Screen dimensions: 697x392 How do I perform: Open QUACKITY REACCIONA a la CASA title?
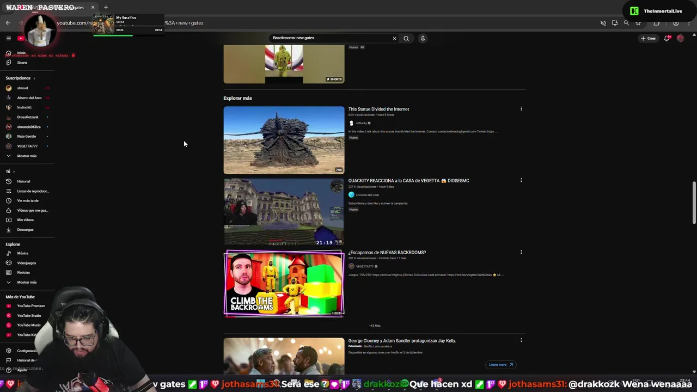click(x=408, y=180)
